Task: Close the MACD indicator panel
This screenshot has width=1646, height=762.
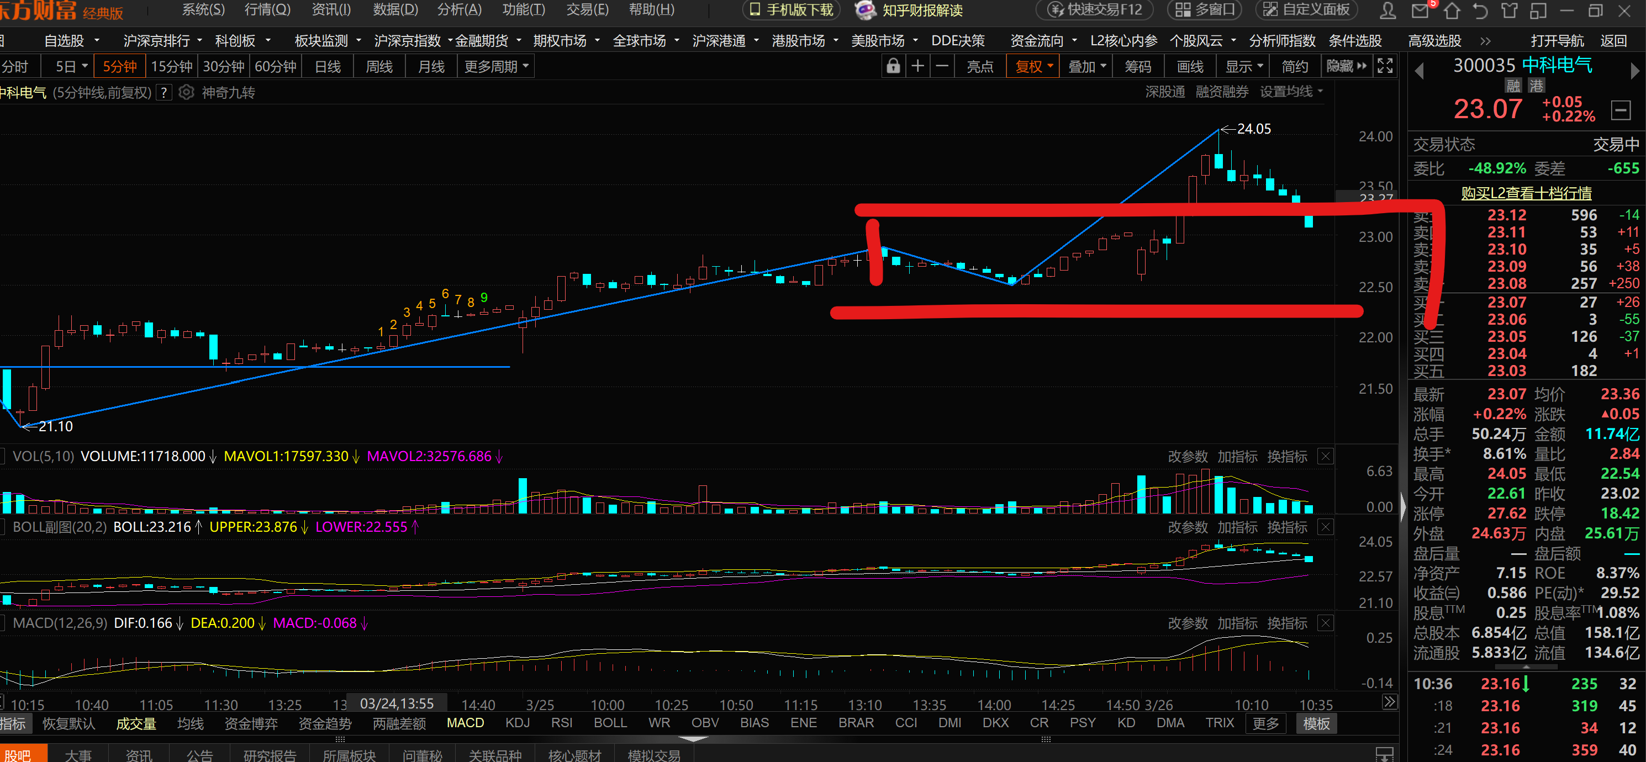Action: [1326, 623]
